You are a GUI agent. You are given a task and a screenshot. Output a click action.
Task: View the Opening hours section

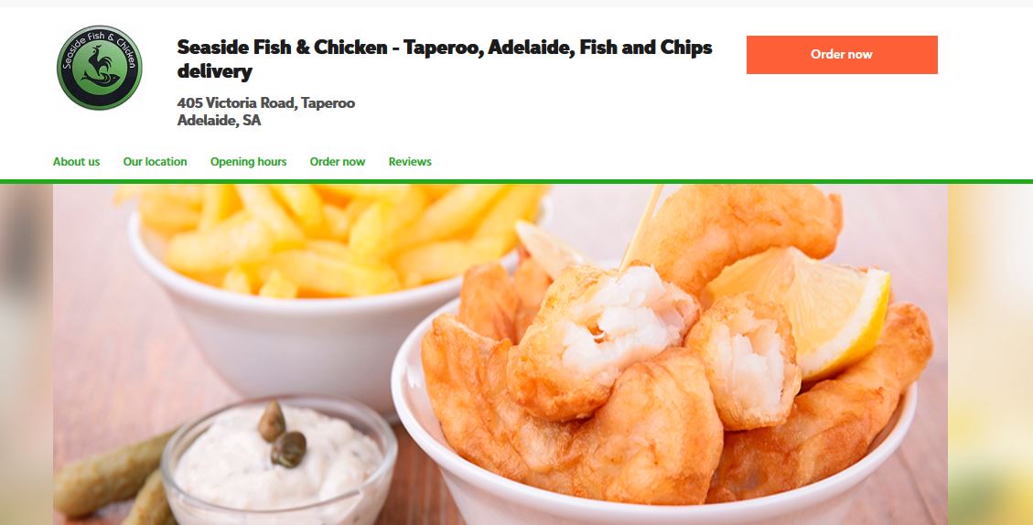coord(248,161)
